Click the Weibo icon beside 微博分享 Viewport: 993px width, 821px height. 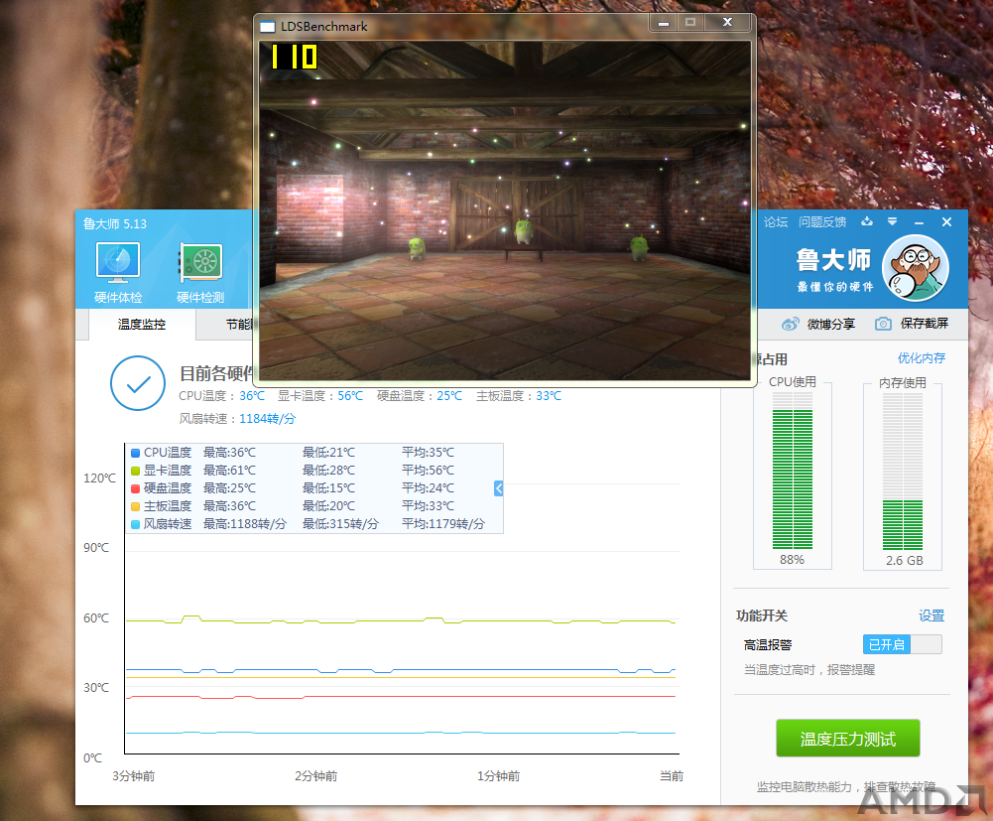click(x=791, y=324)
